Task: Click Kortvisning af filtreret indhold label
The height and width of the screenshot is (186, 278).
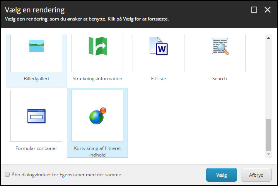Action: (x=97, y=151)
